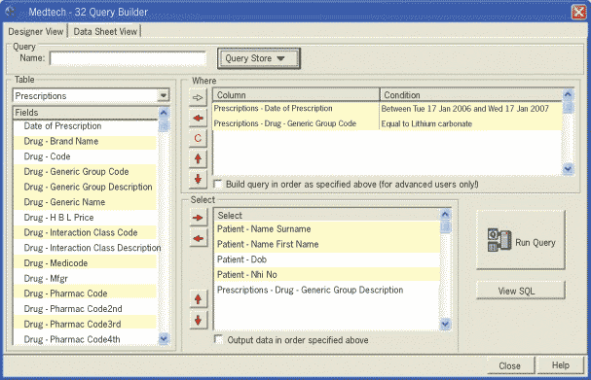This screenshot has width=591, height=380.
Task: Click the Close button
Action: click(x=510, y=365)
